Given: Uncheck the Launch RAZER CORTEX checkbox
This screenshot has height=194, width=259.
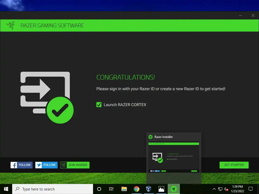Looking at the screenshot, I should 99,105.
